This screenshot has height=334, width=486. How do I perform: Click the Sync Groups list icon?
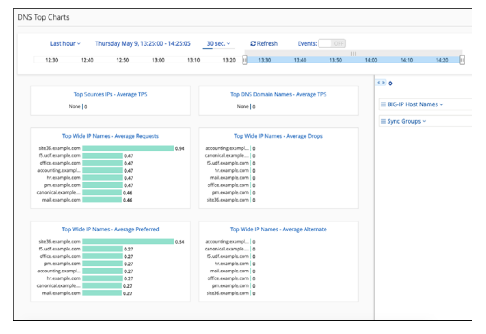383,121
